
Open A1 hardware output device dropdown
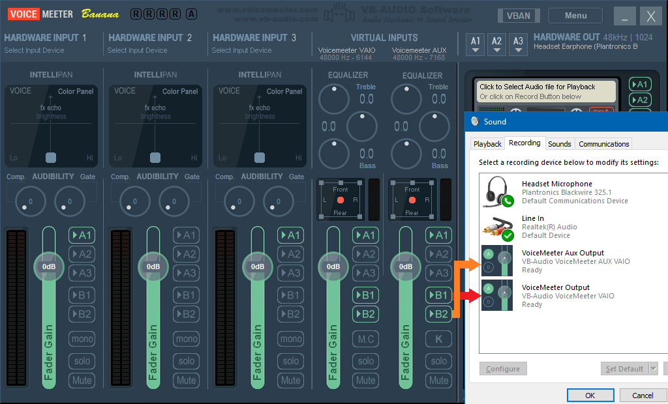click(x=476, y=44)
